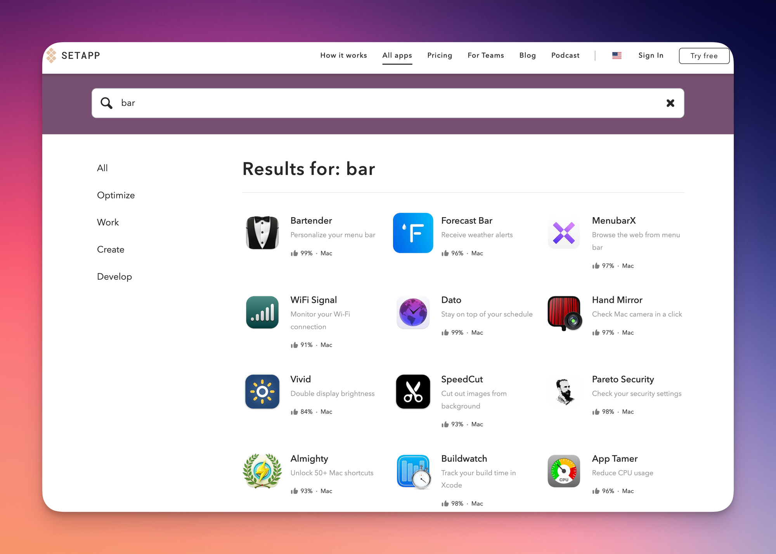Image resolution: width=776 pixels, height=554 pixels.
Task: Click the SpeedCut scissors icon
Action: (x=413, y=392)
